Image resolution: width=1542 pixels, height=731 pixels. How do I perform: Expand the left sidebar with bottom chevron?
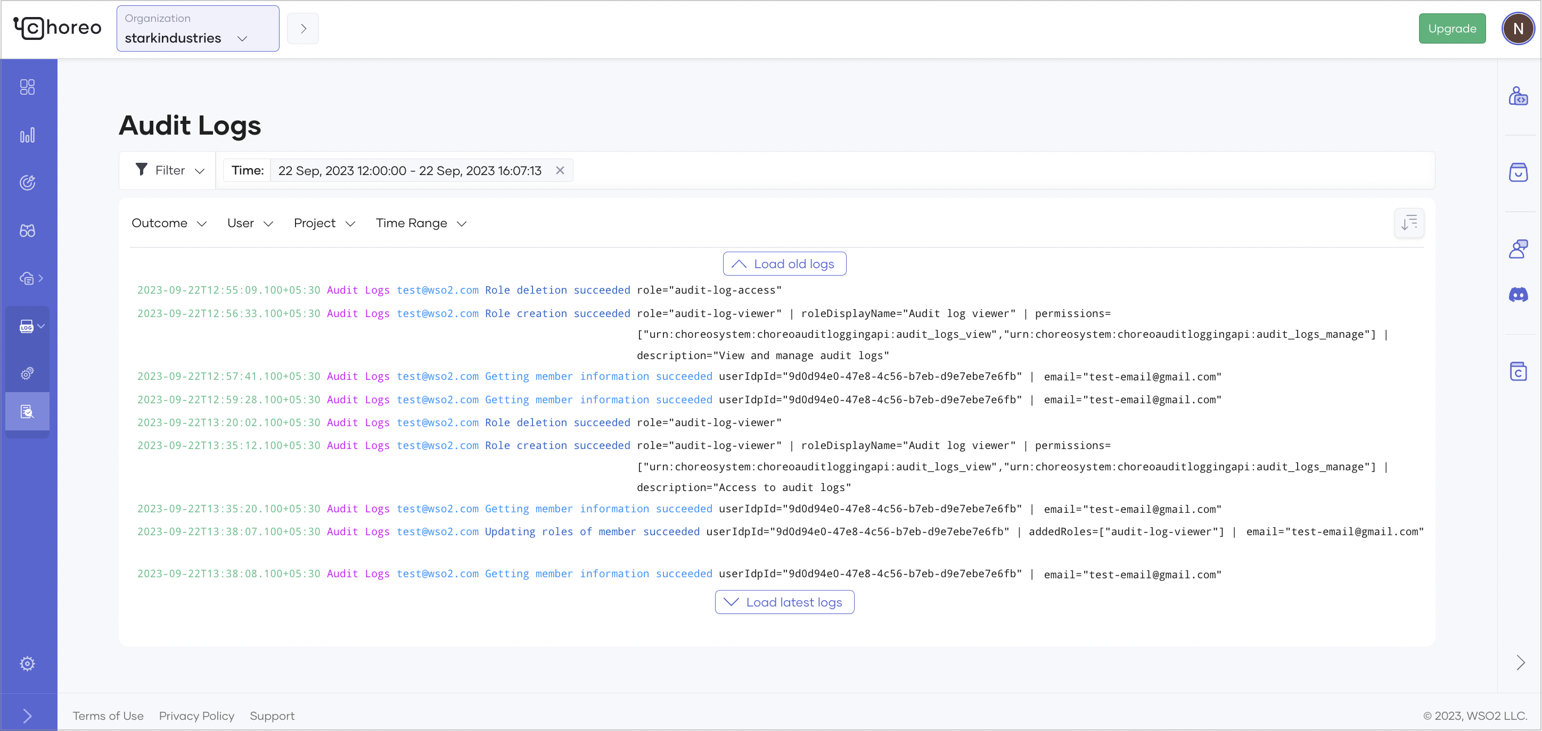[x=28, y=716]
